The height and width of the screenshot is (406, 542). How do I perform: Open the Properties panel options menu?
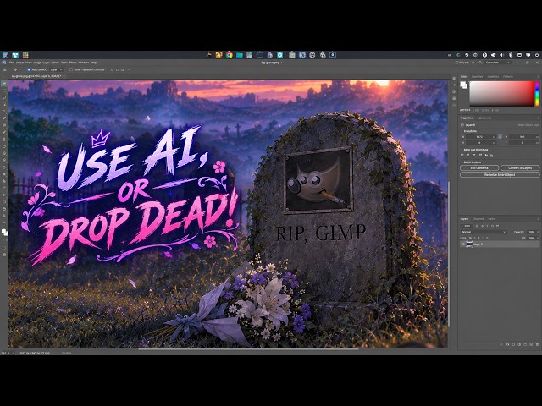point(539,118)
